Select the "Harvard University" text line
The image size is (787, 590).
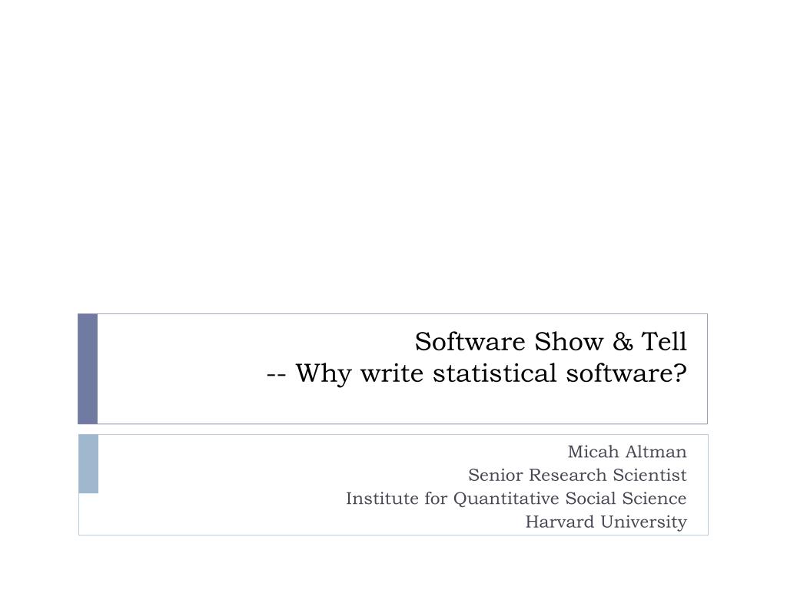point(606,522)
